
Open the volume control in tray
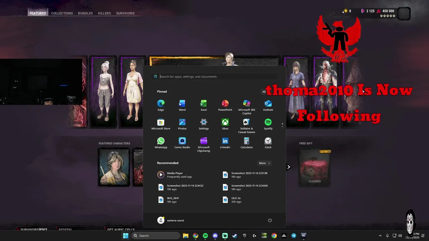click(x=400, y=236)
